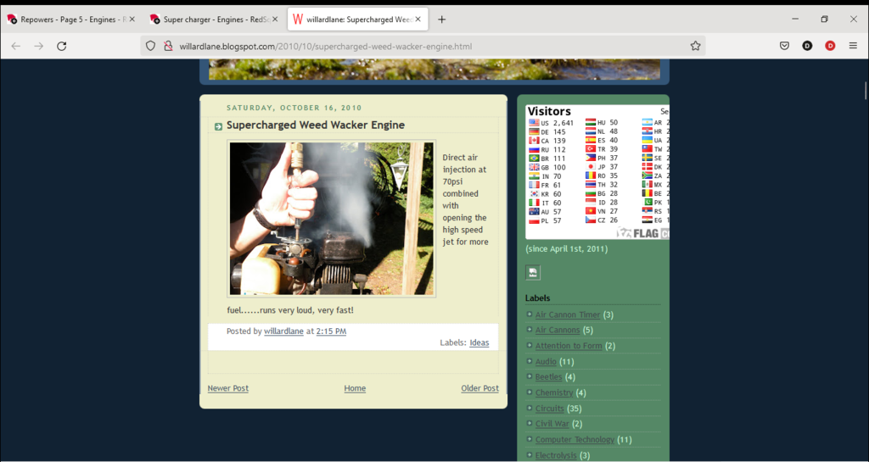Open Attention to Form label
The width and height of the screenshot is (869, 462).
click(x=569, y=346)
